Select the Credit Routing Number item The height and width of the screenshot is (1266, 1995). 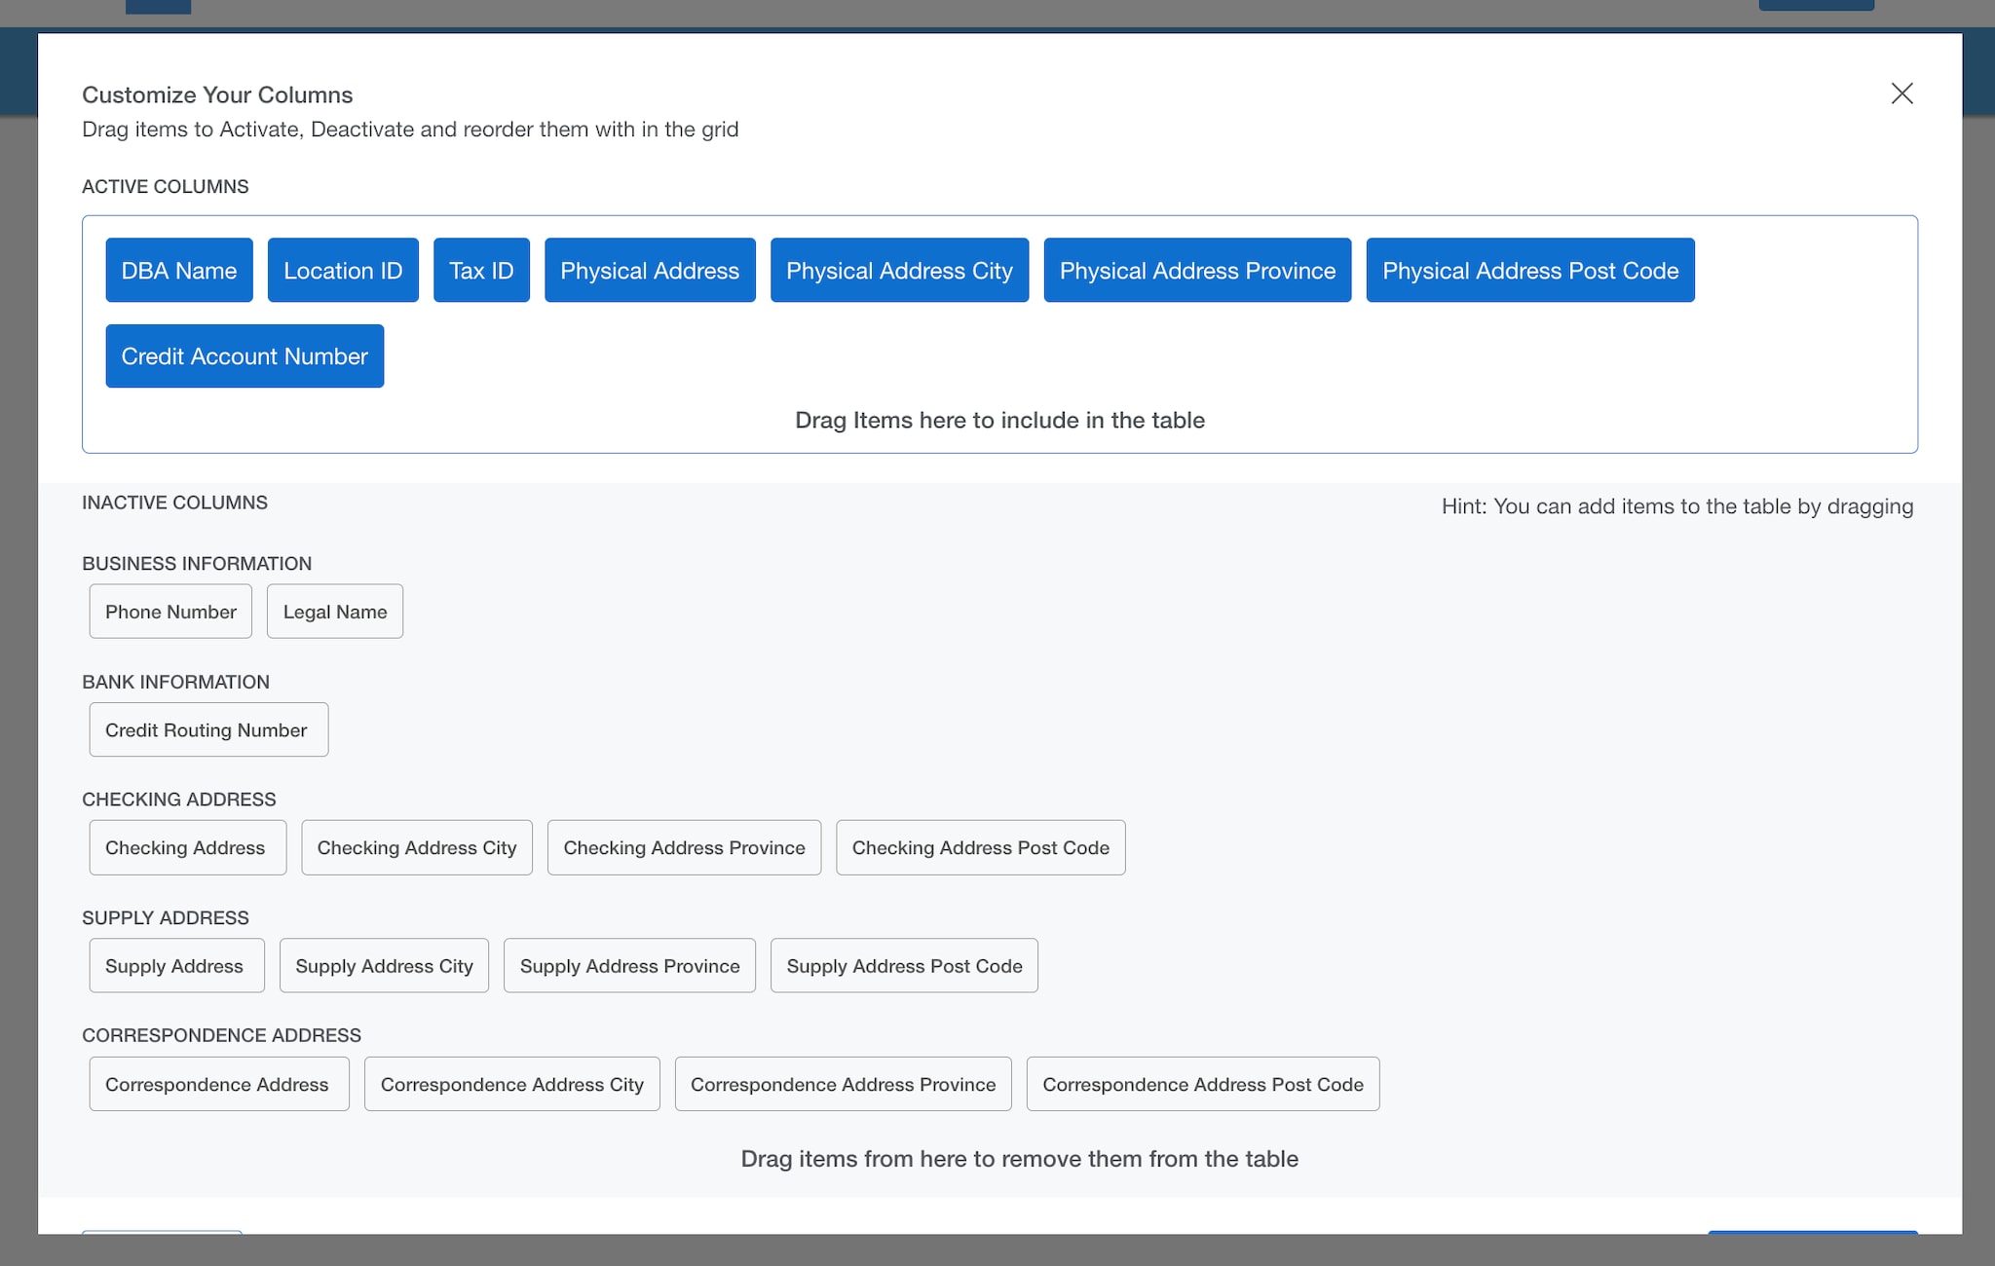click(207, 729)
